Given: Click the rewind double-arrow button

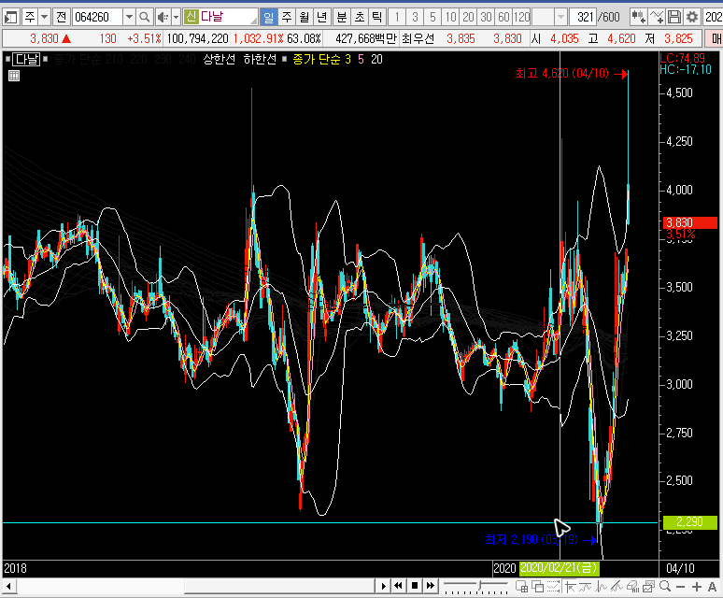Looking at the screenshot, I should [398, 586].
